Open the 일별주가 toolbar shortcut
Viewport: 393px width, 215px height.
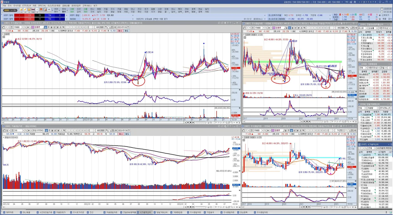pyautogui.click(x=153, y=10)
